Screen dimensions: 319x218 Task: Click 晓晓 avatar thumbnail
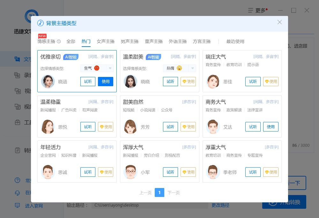coord(130,81)
